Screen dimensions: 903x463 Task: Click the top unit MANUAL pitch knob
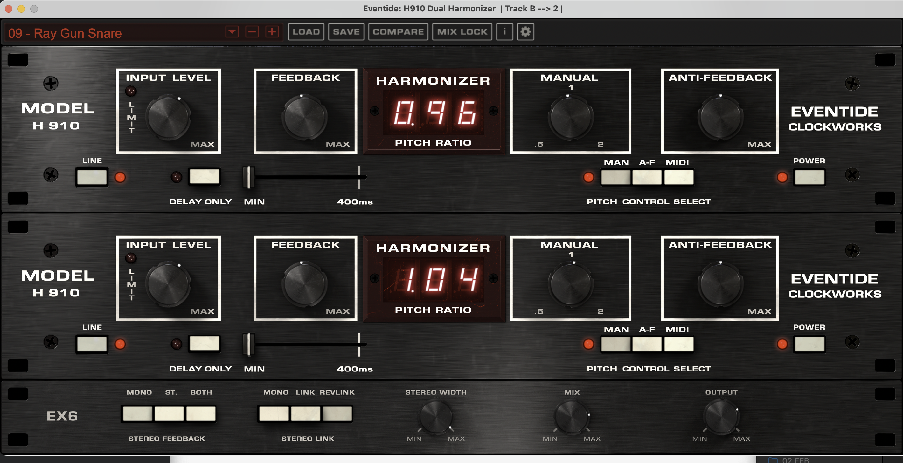tap(570, 117)
